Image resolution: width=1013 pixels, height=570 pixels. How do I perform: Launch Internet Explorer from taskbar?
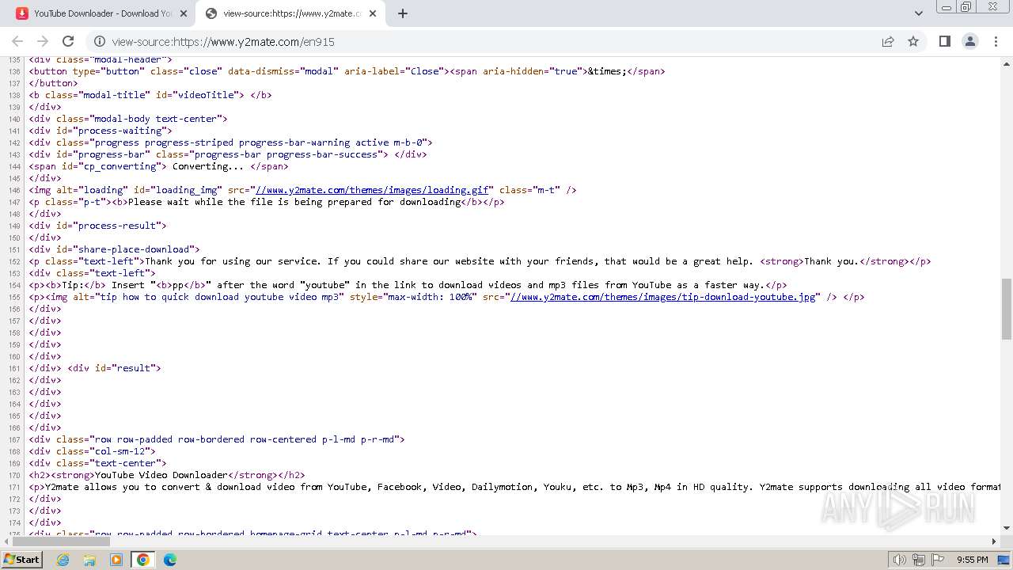[63, 560]
